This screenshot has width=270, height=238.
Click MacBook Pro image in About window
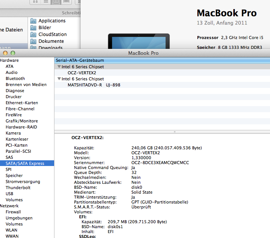(x=139, y=41)
